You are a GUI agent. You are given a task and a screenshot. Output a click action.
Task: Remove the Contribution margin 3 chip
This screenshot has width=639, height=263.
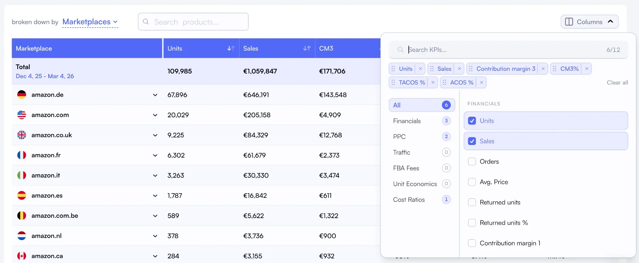[543, 69]
